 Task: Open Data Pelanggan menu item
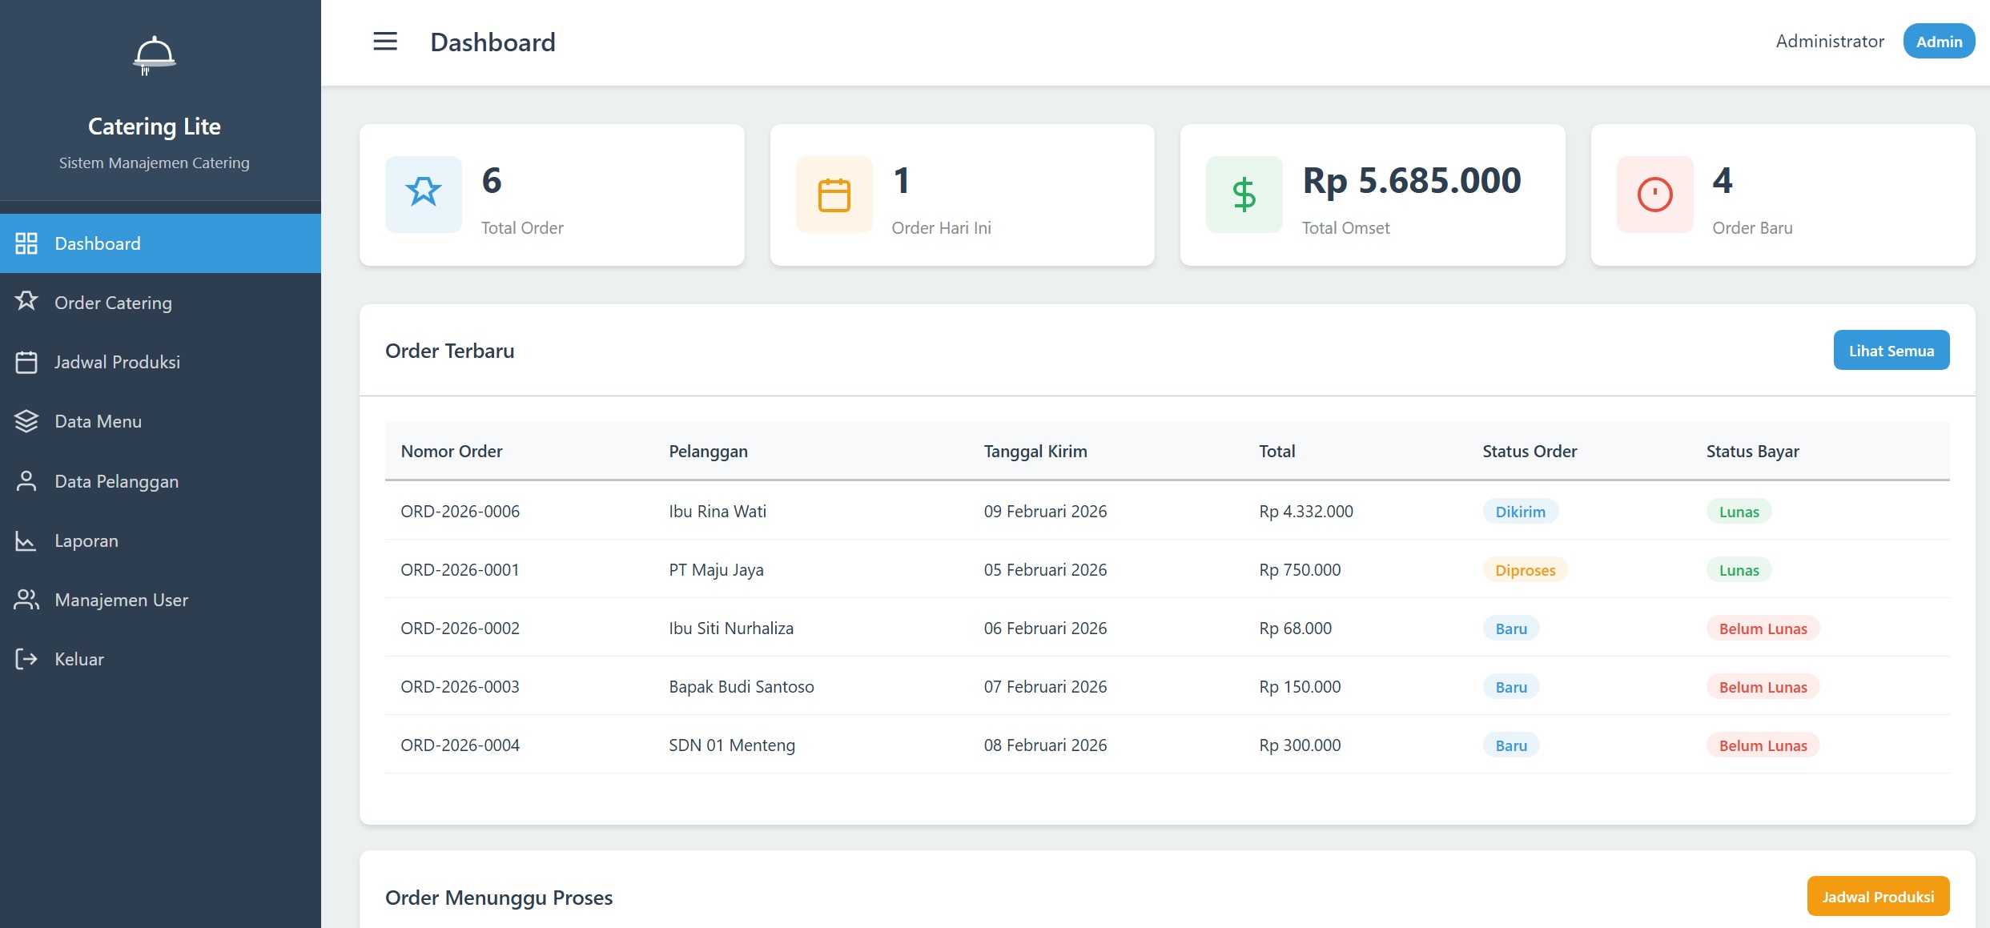click(x=116, y=481)
